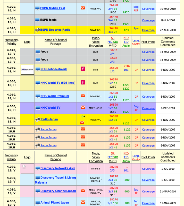The height and width of the screenshot is (206, 184).
Task: Click TV icon beside Discovery Channel Japan
Action: coord(38,191)
